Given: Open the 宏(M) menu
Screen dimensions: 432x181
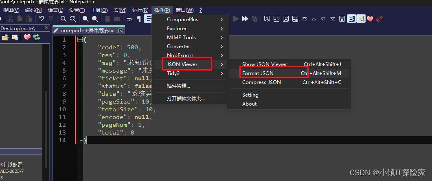Looking at the screenshot, I should [x=120, y=10].
